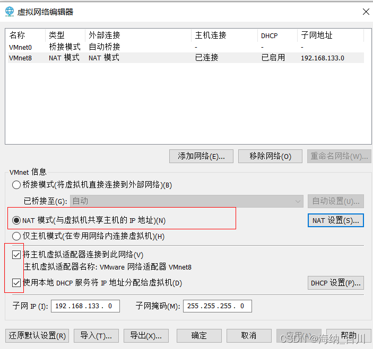The height and width of the screenshot is (349, 373).
Task: Click the 导入(T) button
Action: tap(96, 336)
